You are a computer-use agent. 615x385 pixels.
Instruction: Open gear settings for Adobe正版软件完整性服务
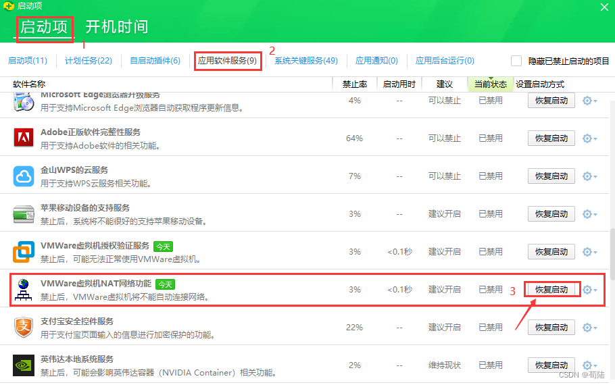pyautogui.click(x=589, y=138)
